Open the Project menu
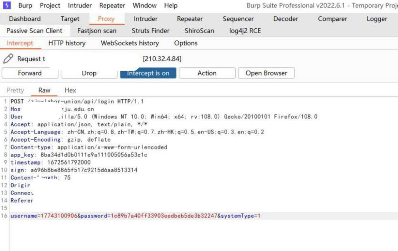398x251 pixels. [50, 5]
